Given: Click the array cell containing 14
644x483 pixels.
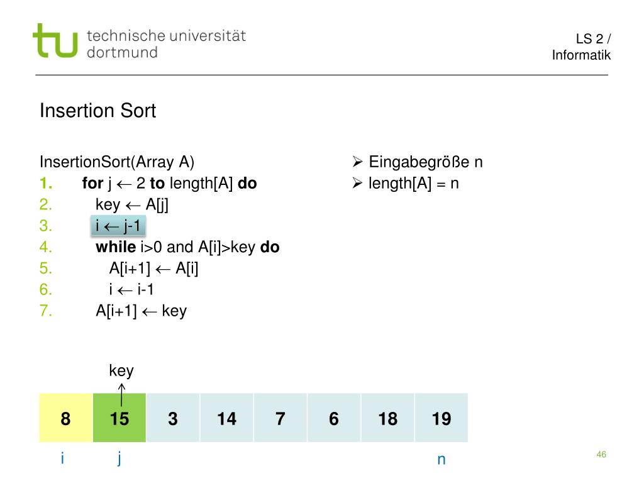Looking at the screenshot, I should tap(226, 418).
